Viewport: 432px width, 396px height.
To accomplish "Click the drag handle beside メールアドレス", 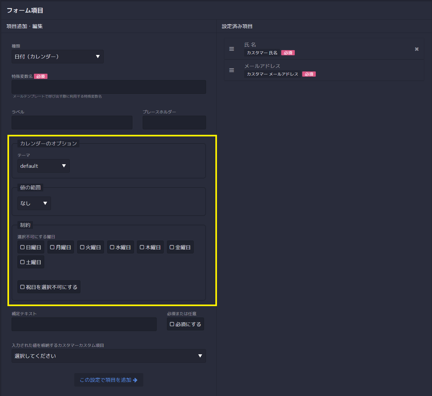I will click(x=231, y=70).
